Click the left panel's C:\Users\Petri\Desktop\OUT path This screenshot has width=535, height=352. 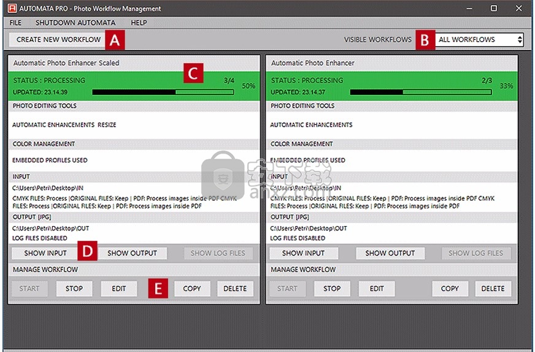pos(51,229)
